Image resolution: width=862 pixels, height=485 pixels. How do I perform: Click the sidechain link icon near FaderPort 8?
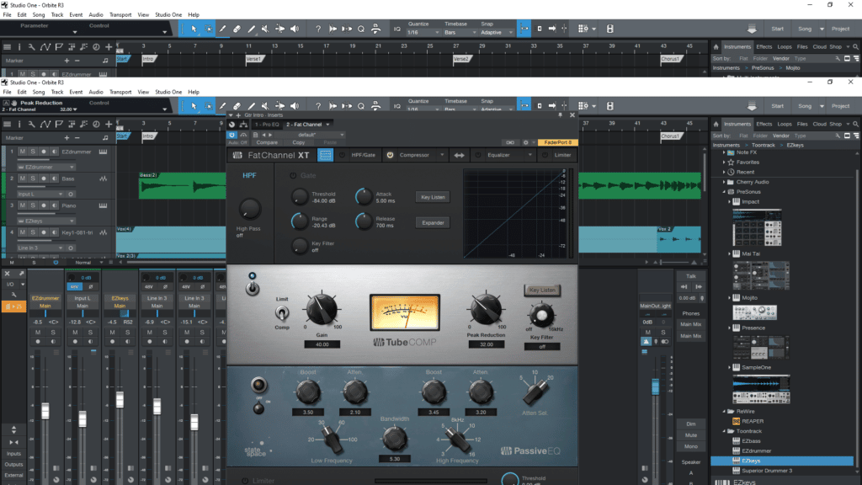510,142
